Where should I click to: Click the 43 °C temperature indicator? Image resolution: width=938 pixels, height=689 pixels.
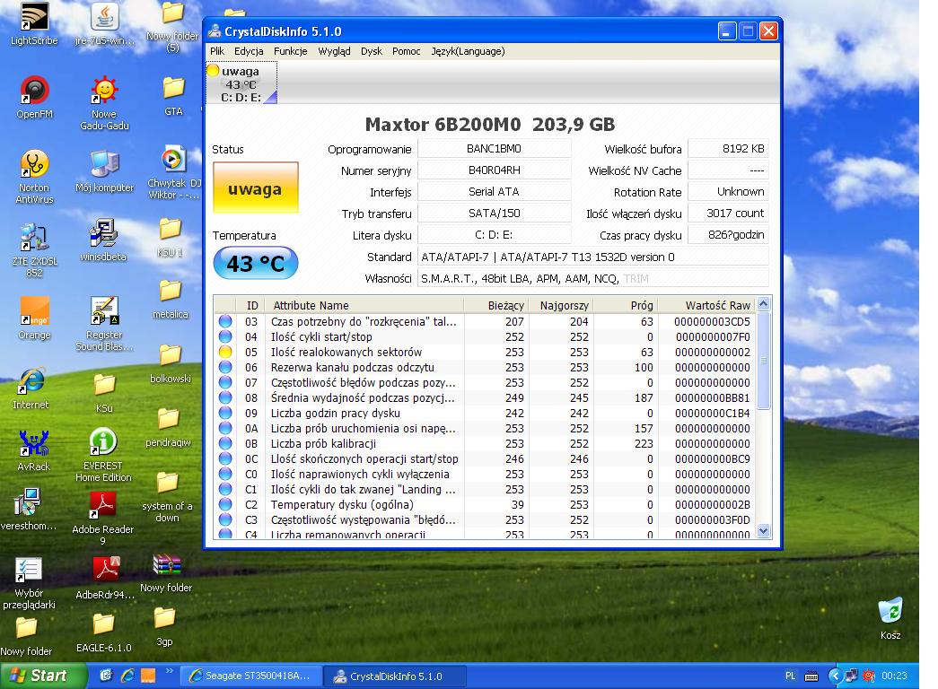click(x=256, y=263)
